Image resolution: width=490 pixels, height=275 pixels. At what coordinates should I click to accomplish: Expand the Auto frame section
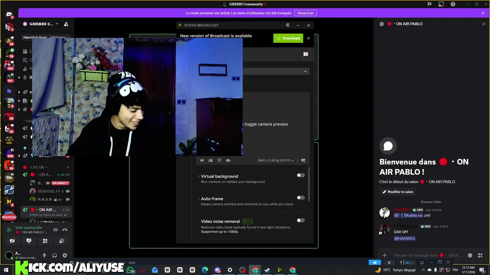point(199,199)
